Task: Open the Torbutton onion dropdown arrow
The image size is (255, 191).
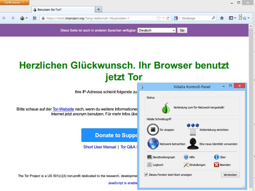Action: [26, 18]
